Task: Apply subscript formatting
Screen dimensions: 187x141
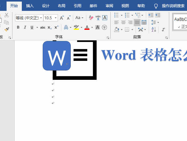Action: click(50, 27)
